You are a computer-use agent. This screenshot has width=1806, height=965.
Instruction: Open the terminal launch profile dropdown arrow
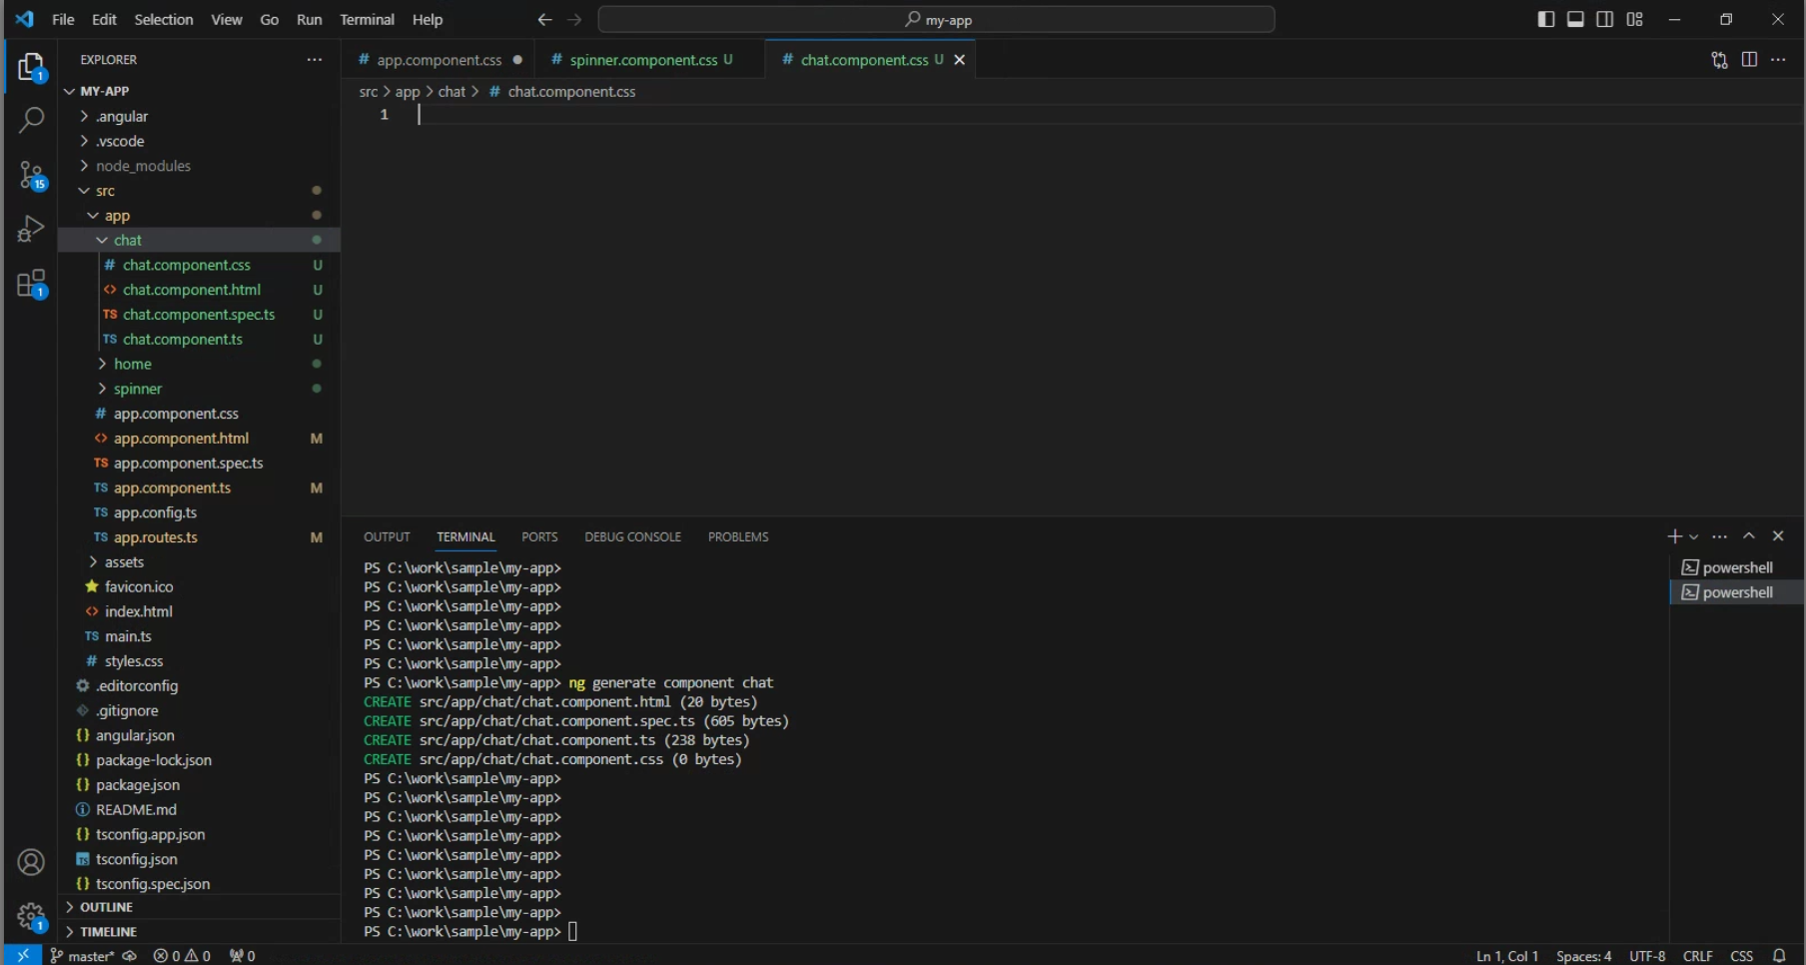(x=1693, y=537)
